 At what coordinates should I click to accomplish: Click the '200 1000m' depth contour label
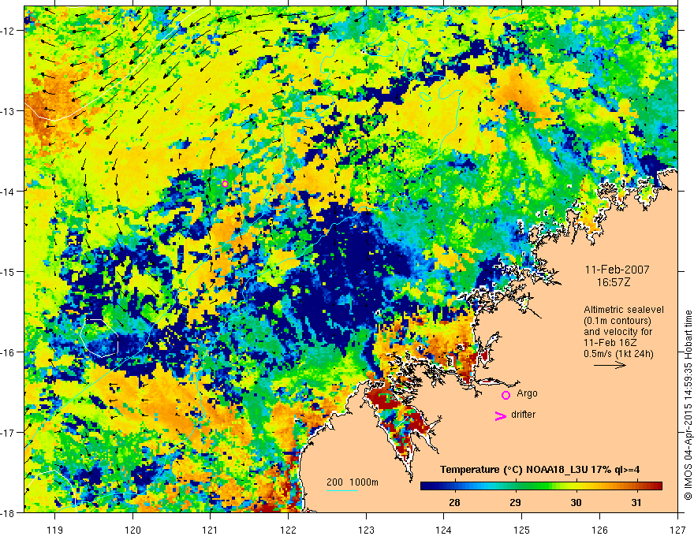(x=353, y=482)
